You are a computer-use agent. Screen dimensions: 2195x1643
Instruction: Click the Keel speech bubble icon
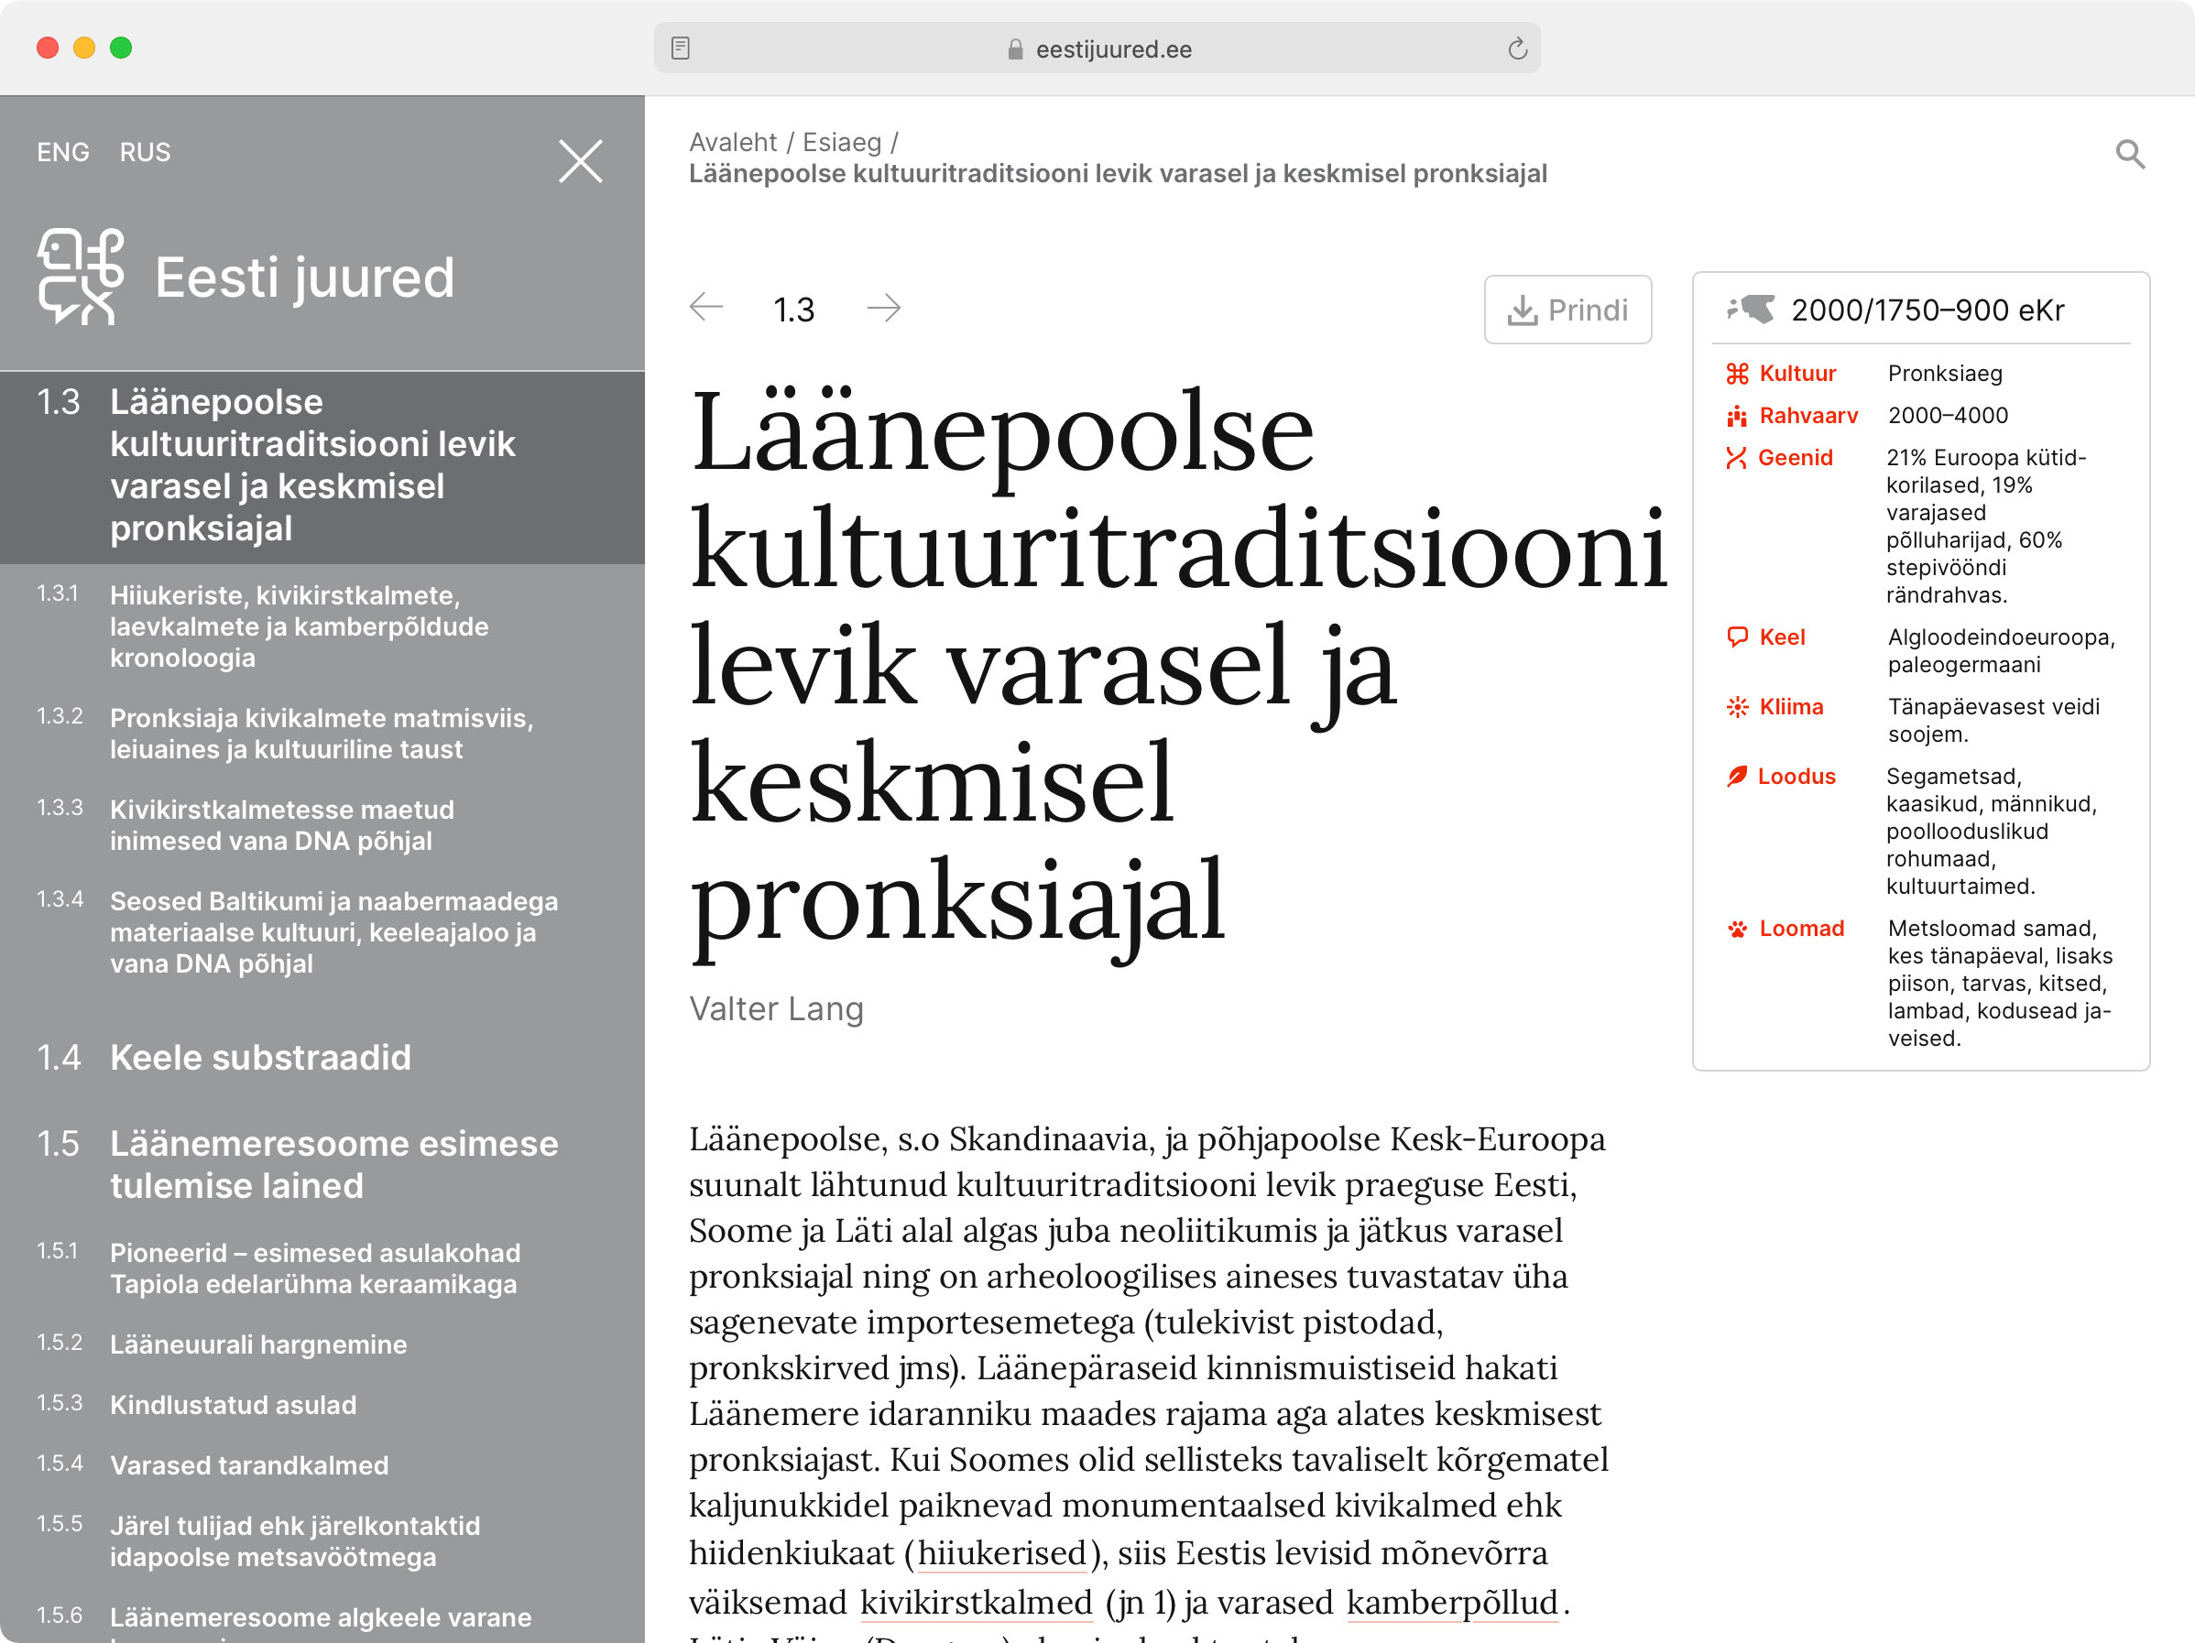click(x=1737, y=637)
